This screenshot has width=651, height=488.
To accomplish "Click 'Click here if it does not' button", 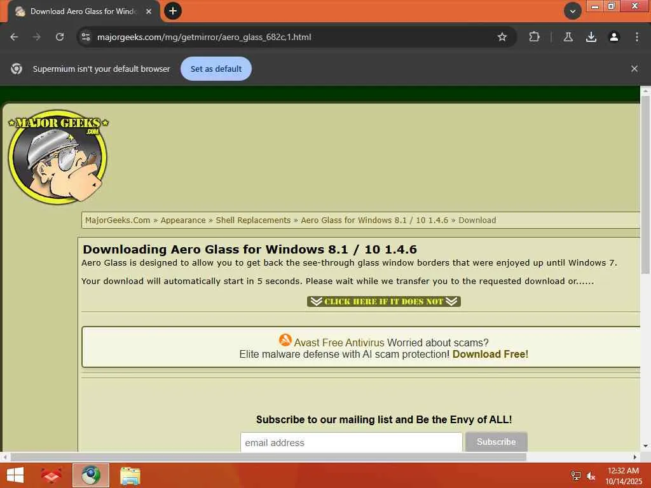I will pyautogui.click(x=383, y=301).
